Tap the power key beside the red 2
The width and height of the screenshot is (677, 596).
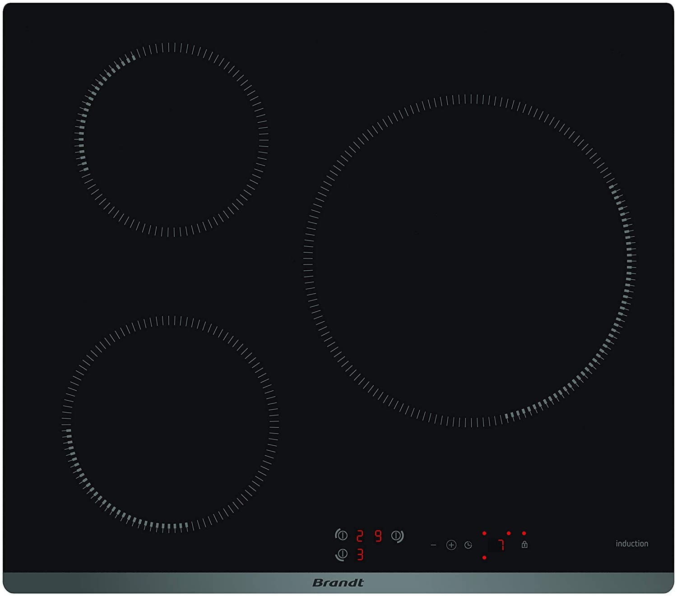coord(342,536)
